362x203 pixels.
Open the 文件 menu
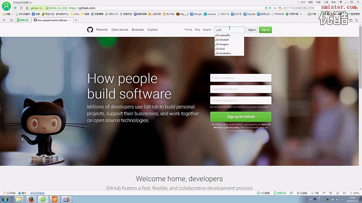pyautogui.click(x=303, y=2)
